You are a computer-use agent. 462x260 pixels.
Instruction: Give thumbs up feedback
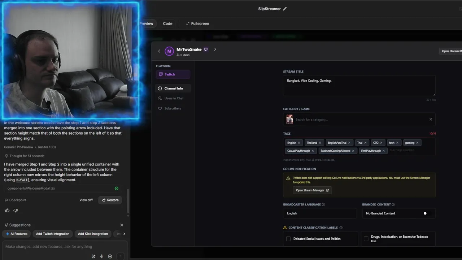(x=7, y=211)
